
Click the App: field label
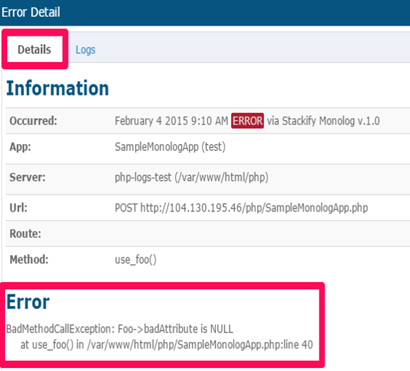(x=20, y=147)
